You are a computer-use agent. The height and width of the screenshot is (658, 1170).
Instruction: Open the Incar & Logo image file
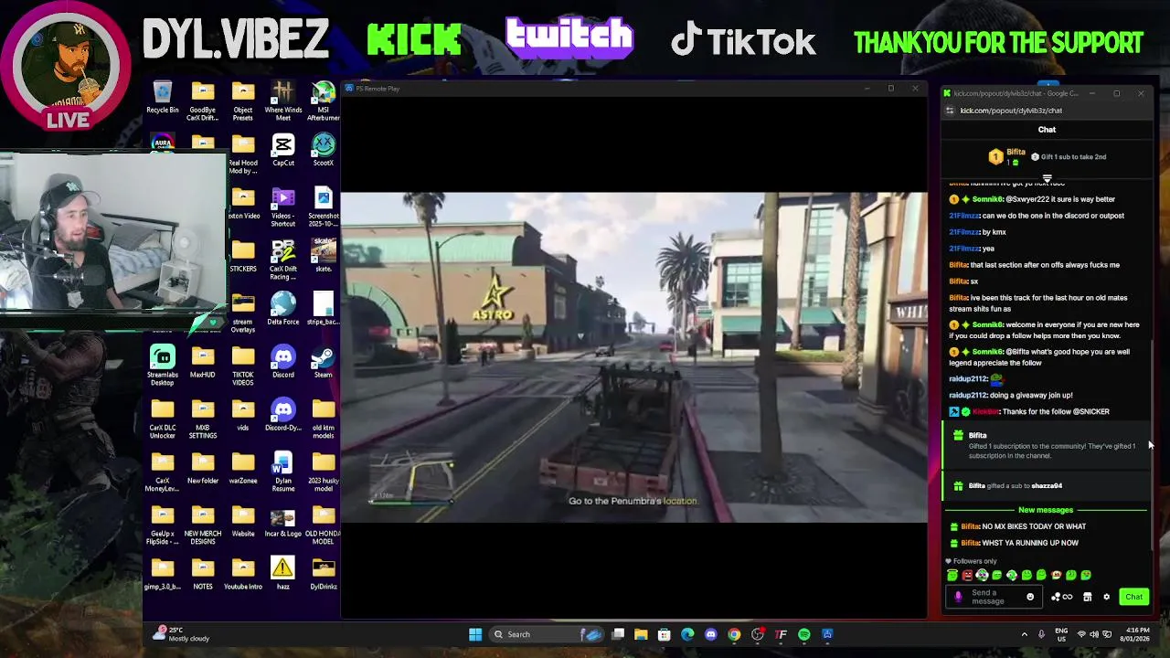pos(283,520)
